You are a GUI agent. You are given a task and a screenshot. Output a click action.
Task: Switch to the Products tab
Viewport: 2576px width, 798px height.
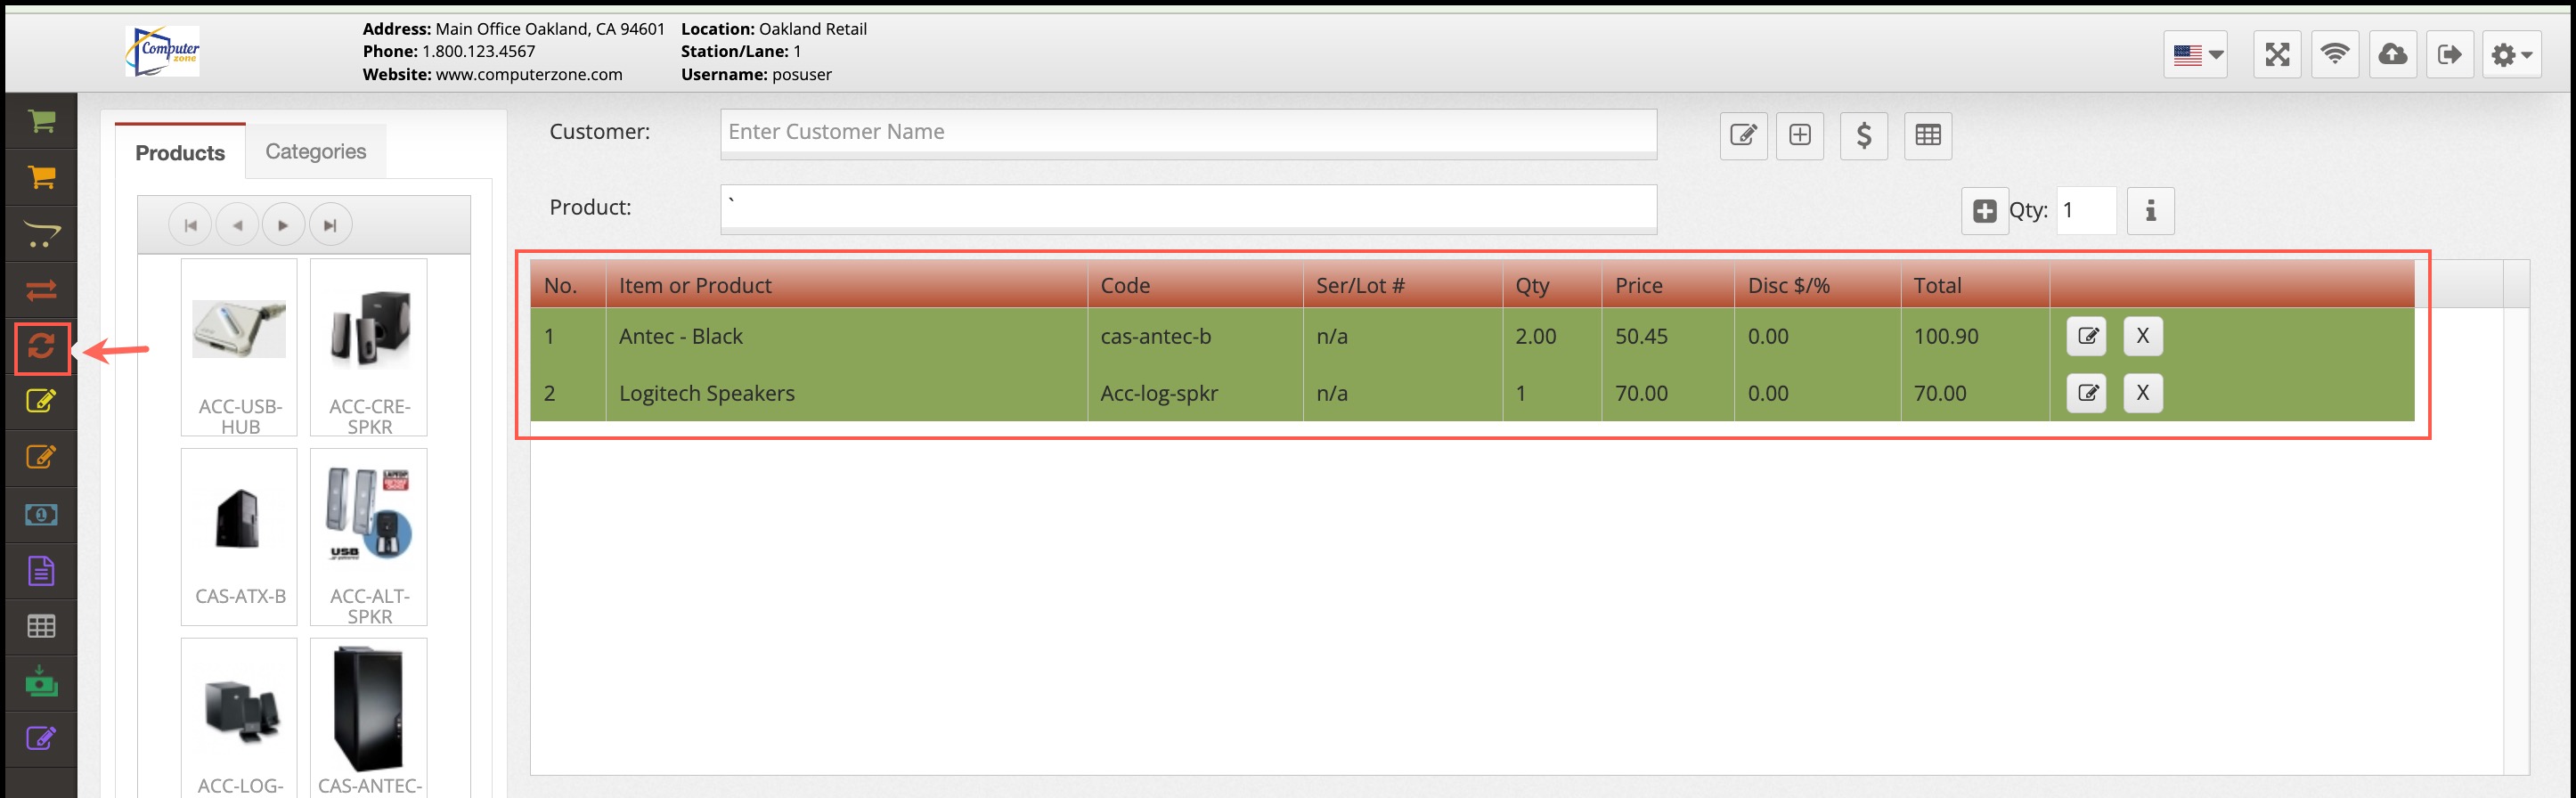pyautogui.click(x=180, y=152)
